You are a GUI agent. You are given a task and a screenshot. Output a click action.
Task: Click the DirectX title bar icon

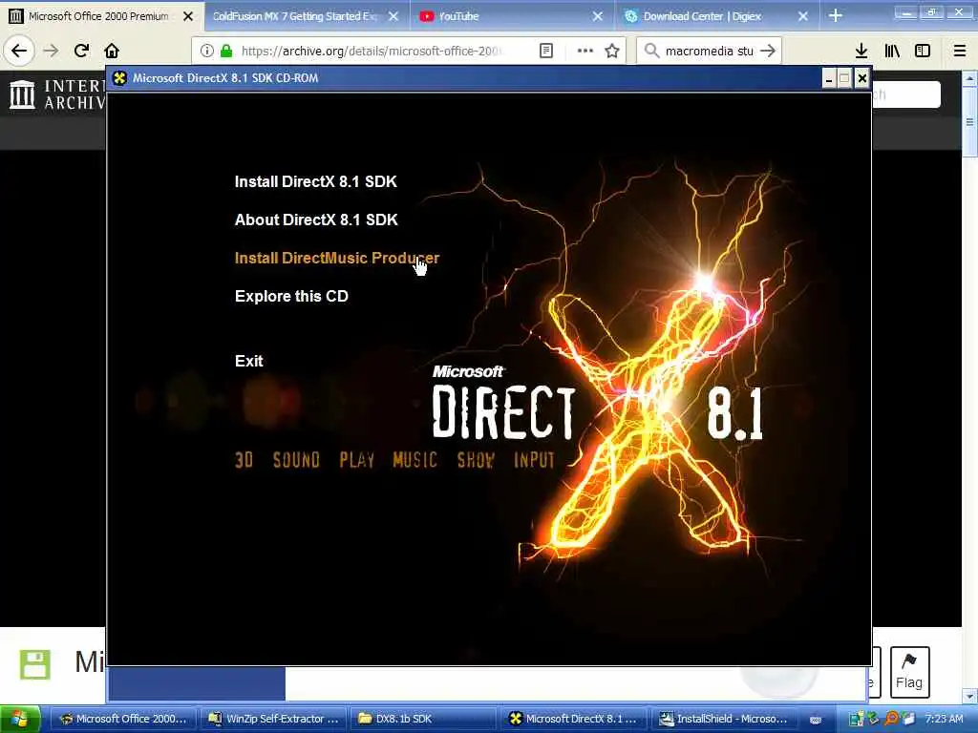coord(119,78)
